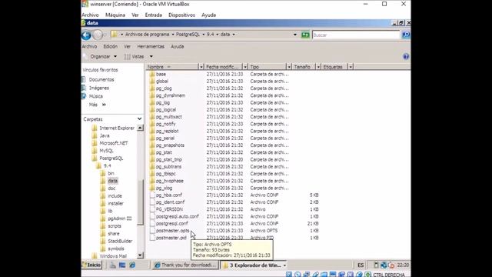This screenshot has height=277, width=492.
Task: Switch to 'Thank you for download' taskbar window
Action: coord(185,265)
